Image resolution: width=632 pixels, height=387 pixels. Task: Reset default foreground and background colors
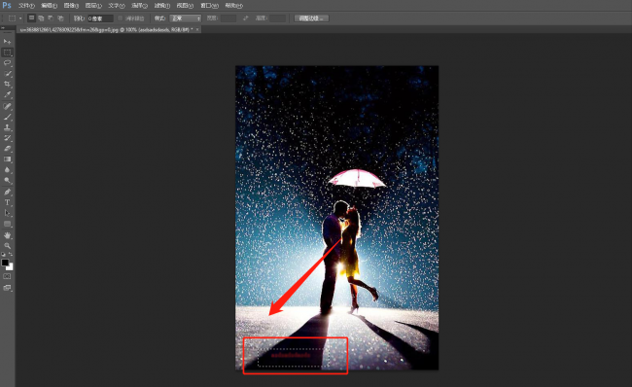[x=3, y=255]
